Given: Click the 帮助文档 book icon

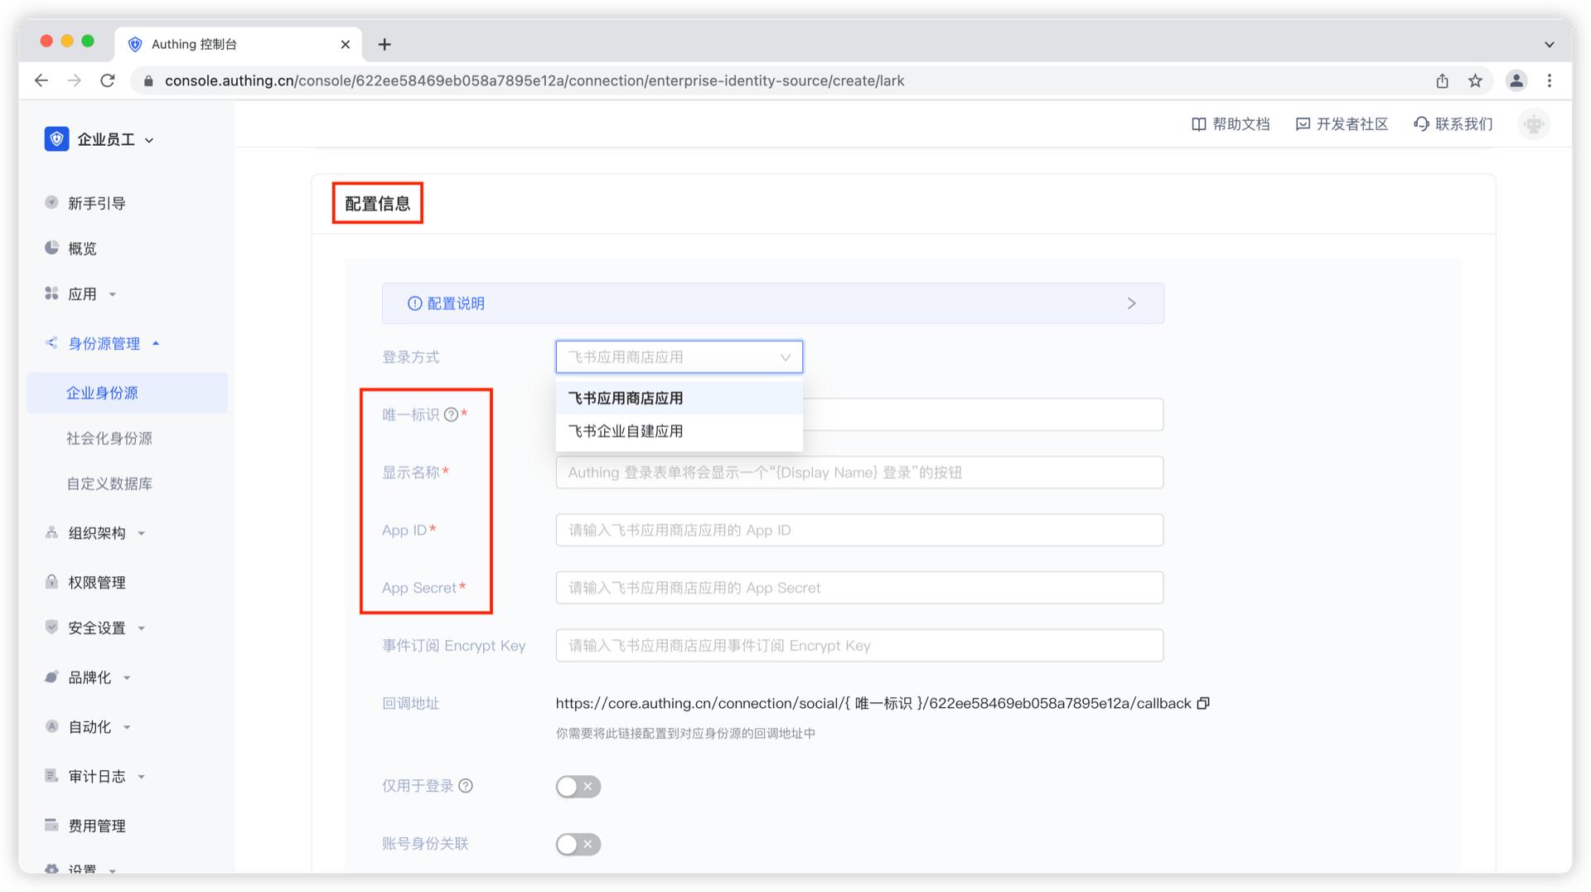Looking at the screenshot, I should (x=1198, y=124).
